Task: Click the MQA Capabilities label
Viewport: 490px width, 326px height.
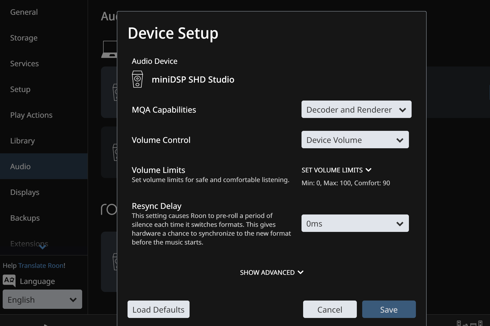Action: tap(164, 110)
